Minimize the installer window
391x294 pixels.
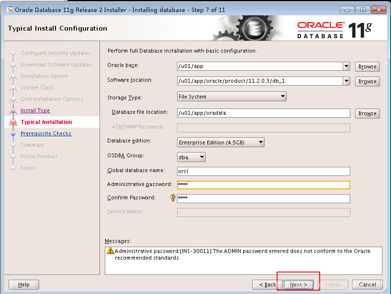(347, 10)
